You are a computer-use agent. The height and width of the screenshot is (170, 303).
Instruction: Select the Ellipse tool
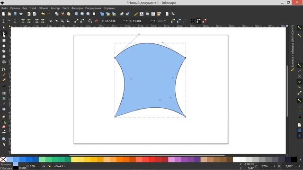pyautogui.click(x=4, y=46)
